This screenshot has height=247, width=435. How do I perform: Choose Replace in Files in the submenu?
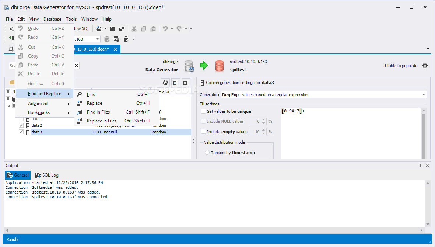click(x=117, y=121)
